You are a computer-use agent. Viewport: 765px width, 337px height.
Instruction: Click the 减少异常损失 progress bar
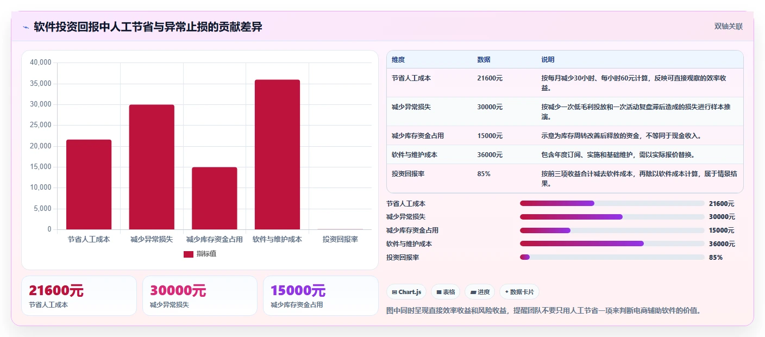(x=612, y=217)
